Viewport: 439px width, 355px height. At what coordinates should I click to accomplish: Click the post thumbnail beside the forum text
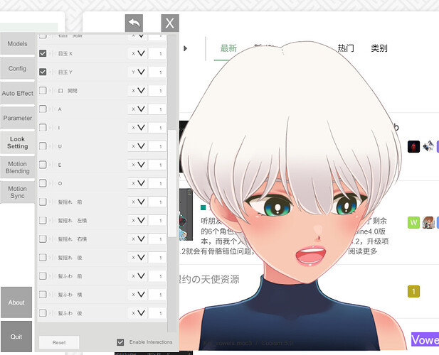click(x=186, y=214)
